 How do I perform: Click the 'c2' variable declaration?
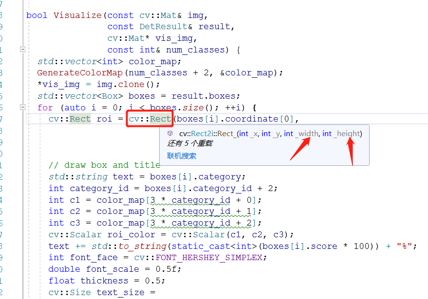pyautogui.click(x=75, y=211)
